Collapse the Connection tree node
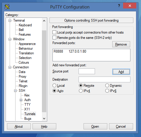 (10, 67)
